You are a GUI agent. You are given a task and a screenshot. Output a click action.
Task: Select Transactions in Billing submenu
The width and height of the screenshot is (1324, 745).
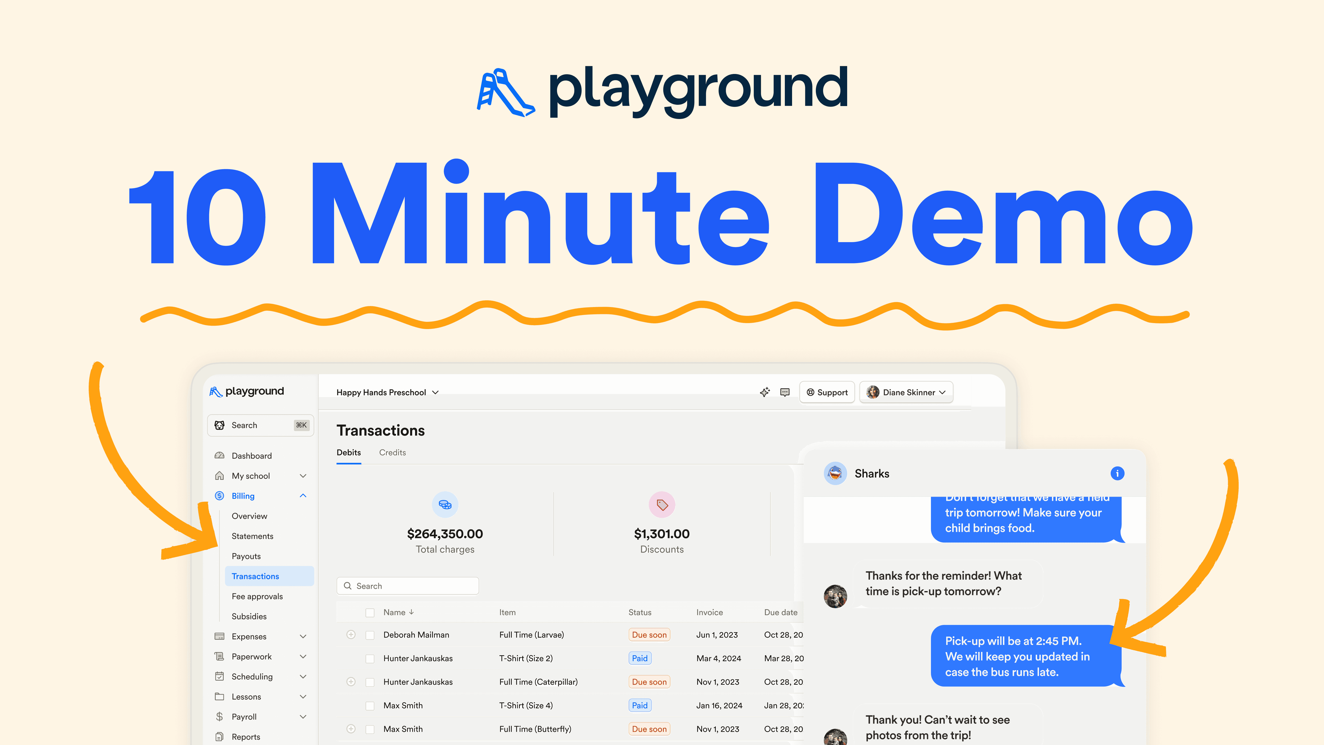(269, 576)
